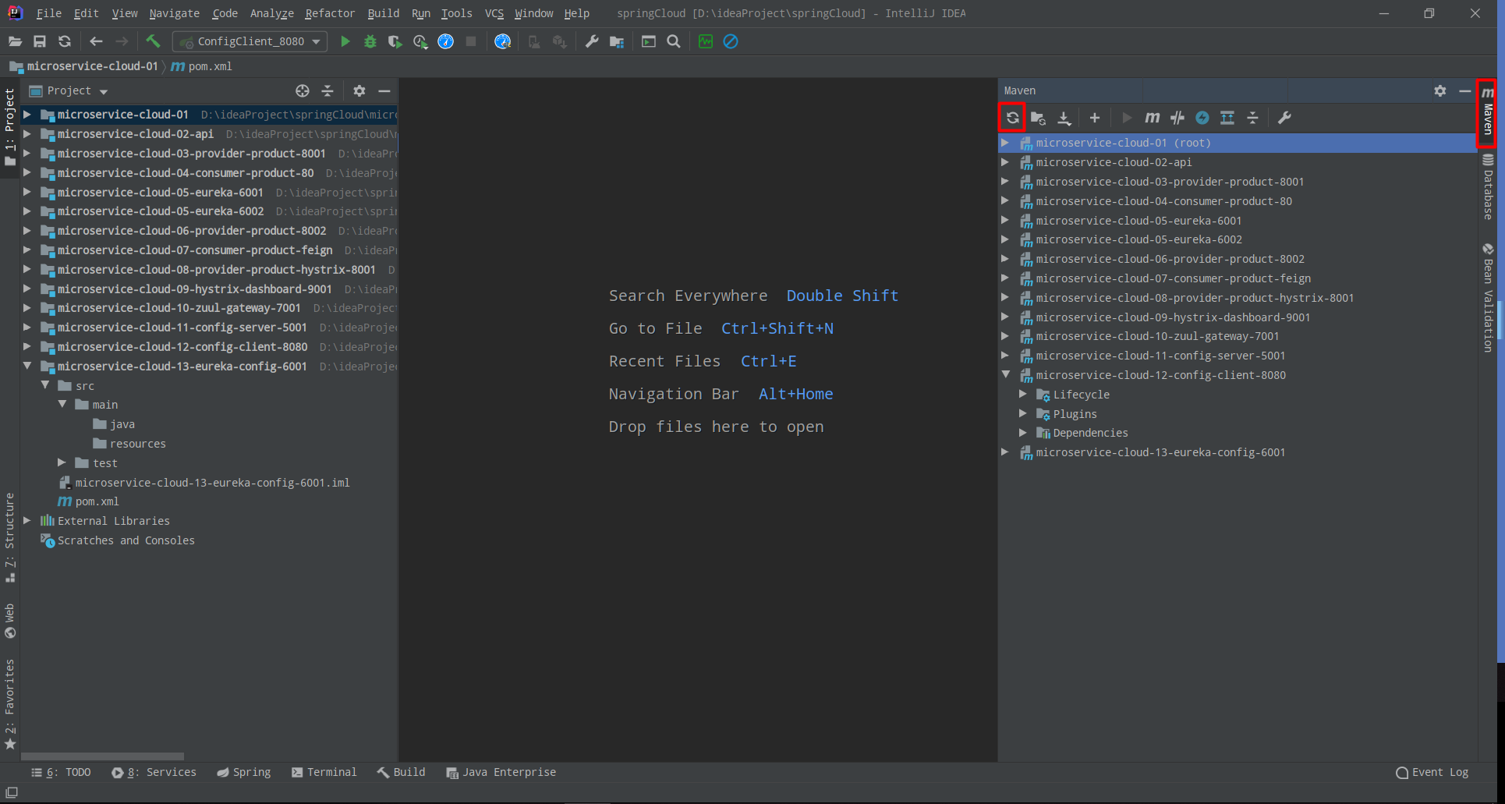Go back using the left arrow icon
The height and width of the screenshot is (804, 1505).
tap(96, 41)
